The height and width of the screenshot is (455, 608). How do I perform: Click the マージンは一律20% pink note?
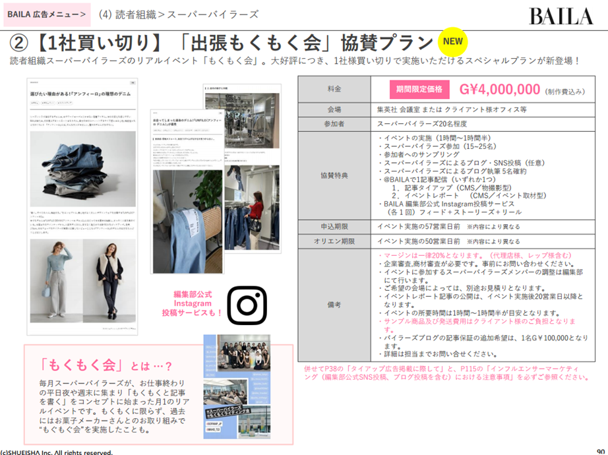(x=475, y=256)
